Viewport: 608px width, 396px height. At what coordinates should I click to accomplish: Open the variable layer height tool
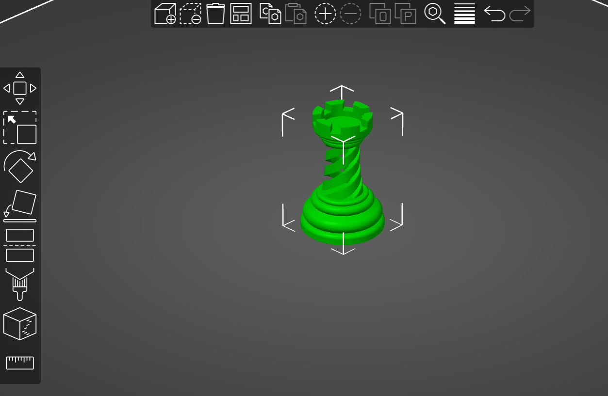coord(464,14)
